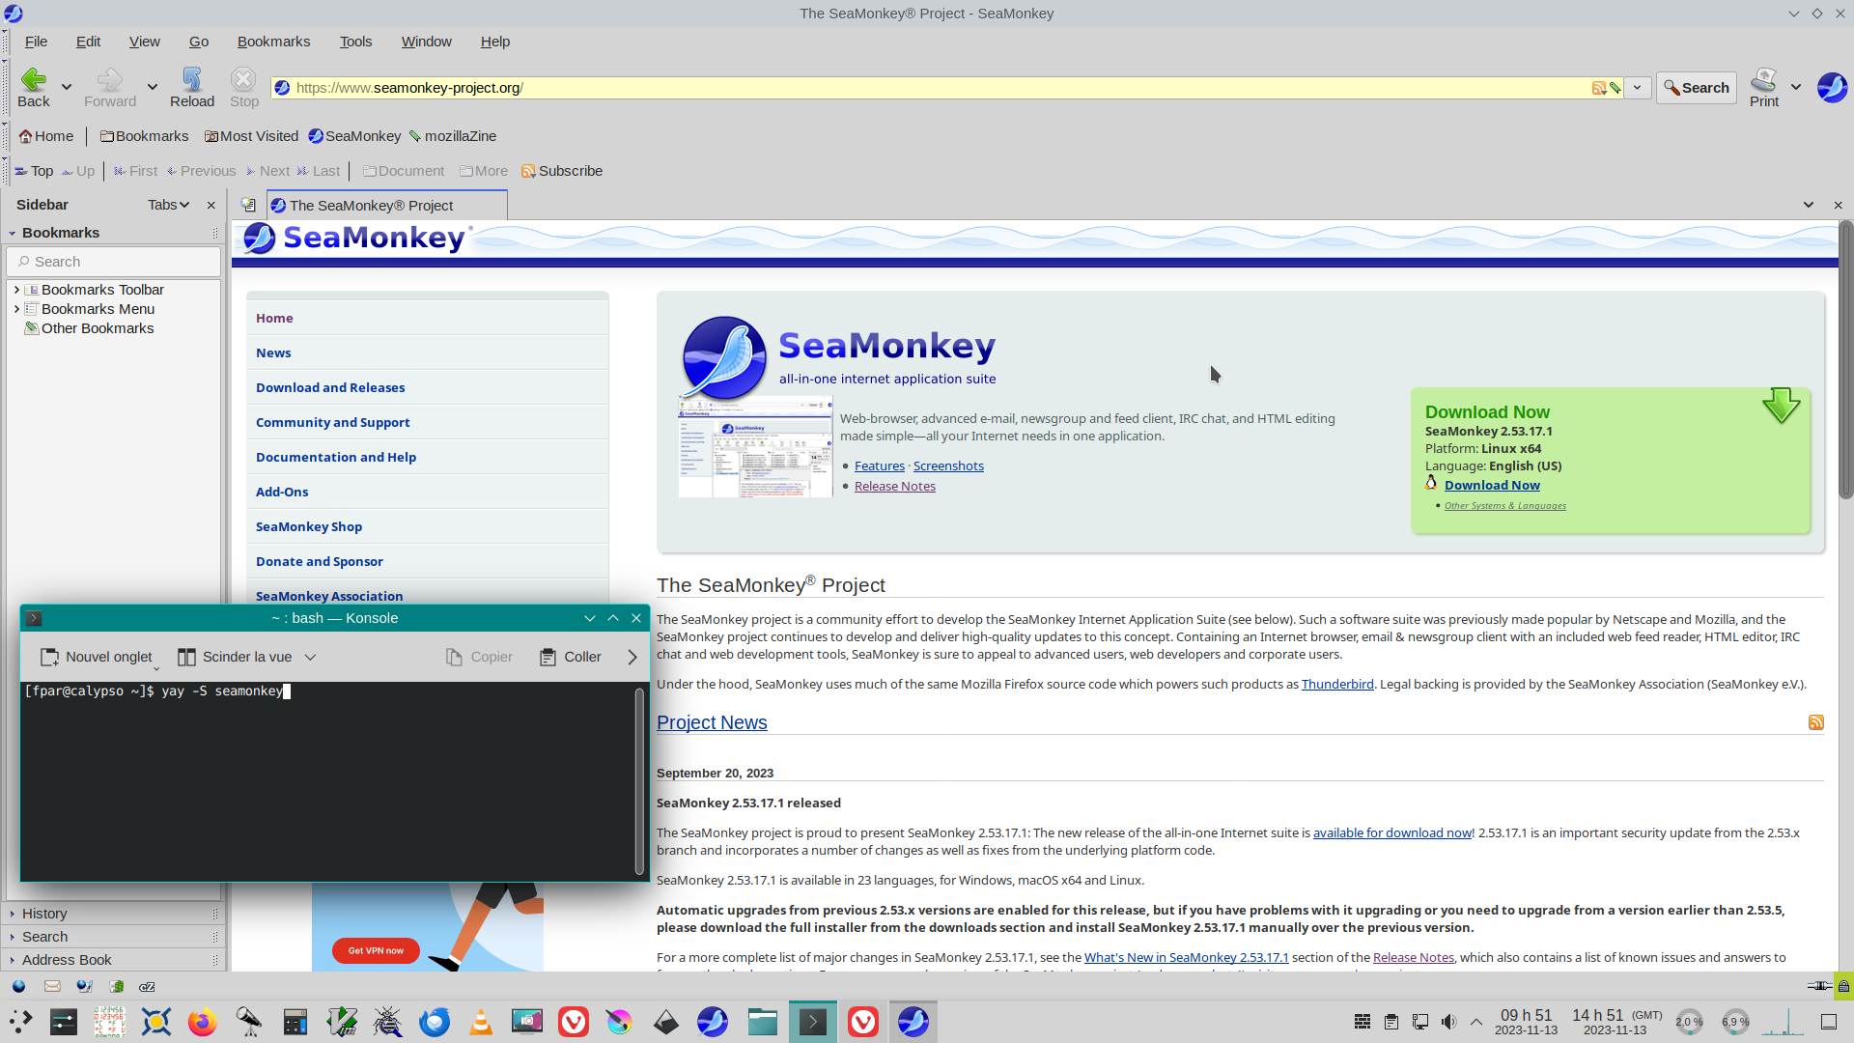The image size is (1854, 1043).
Task: Expand the Bookmarks Toolbar tree folder
Action: tap(16, 290)
